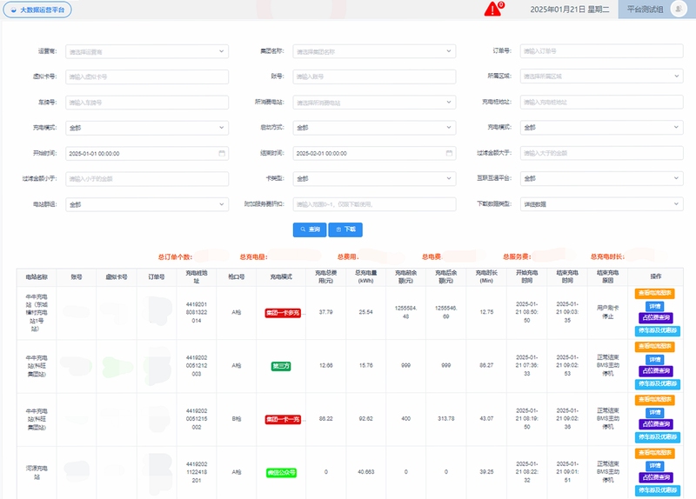Focus the 车牌号 input field

[147, 103]
